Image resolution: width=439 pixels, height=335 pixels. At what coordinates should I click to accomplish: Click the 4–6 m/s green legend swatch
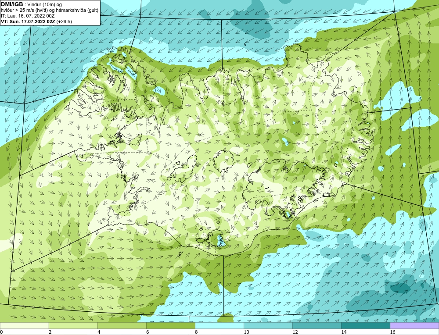tap(122, 325)
